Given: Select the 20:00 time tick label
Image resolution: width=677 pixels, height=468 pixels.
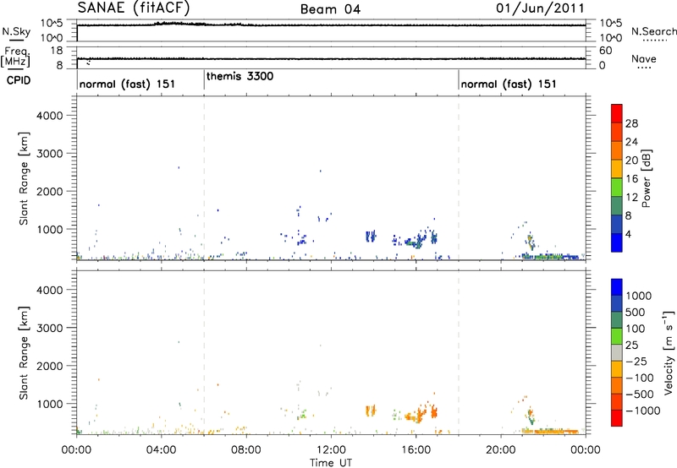Looking at the screenshot, I should click(x=501, y=450).
